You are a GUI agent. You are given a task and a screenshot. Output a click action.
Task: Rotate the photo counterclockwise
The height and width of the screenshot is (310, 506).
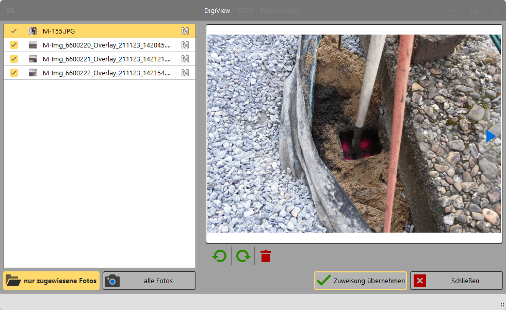(219, 255)
